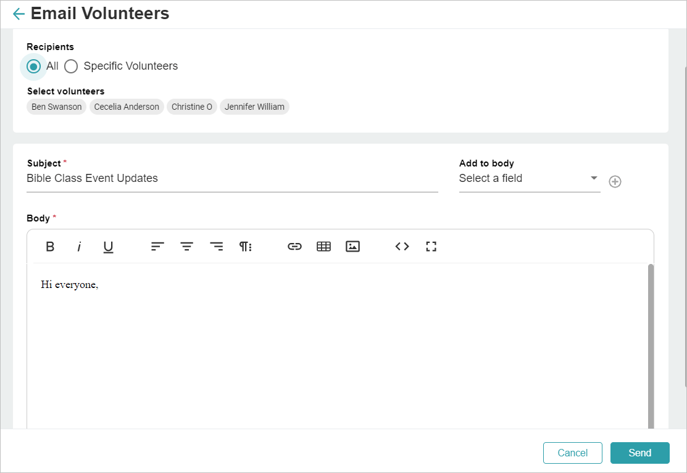This screenshot has width=687, height=473.
Task: Insert a table into the body
Action: tap(324, 247)
